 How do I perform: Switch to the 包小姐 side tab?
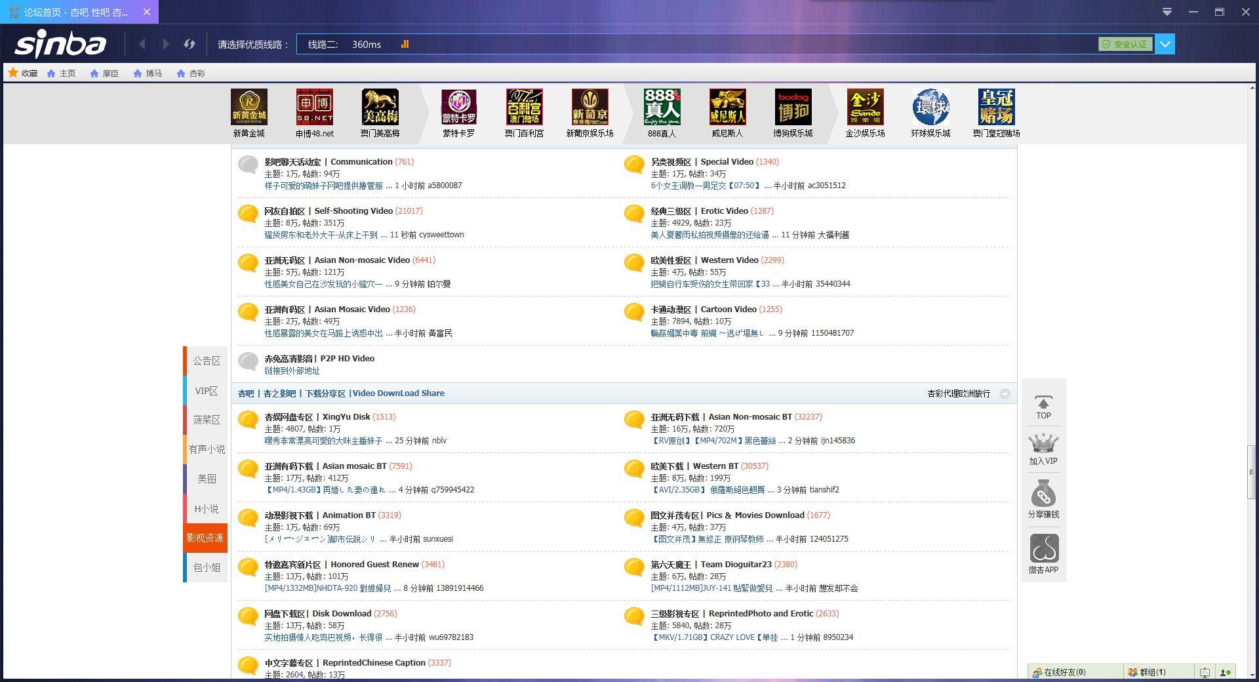coord(207,567)
